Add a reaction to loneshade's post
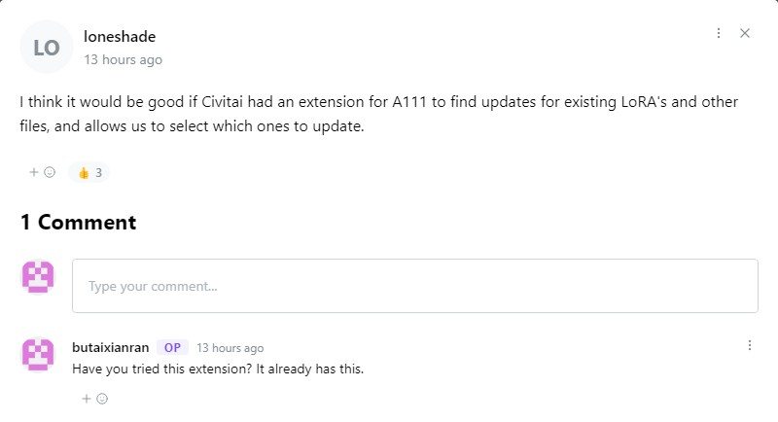 (42, 172)
